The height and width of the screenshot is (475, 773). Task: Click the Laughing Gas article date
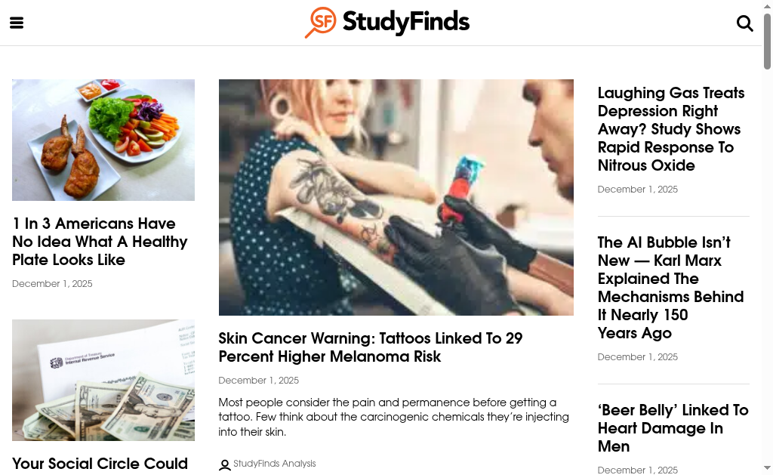coord(637,190)
